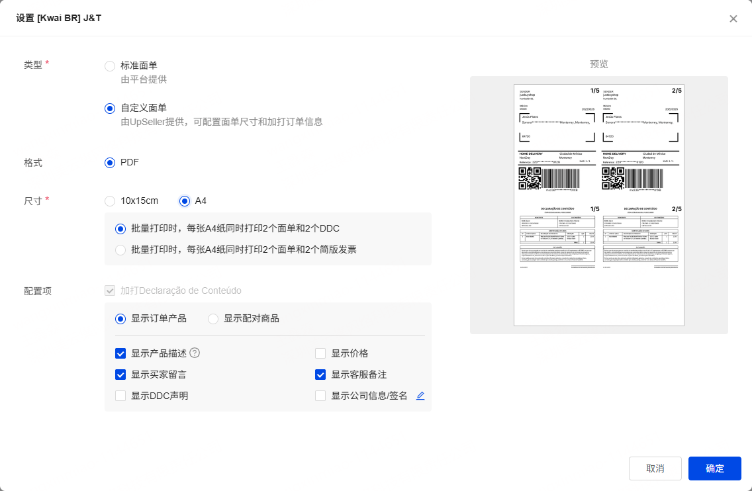Enable the 显示价格 checkbox

tap(320, 353)
